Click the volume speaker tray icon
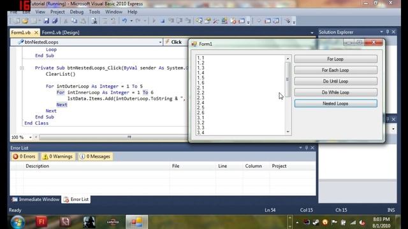 click(362, 223)
